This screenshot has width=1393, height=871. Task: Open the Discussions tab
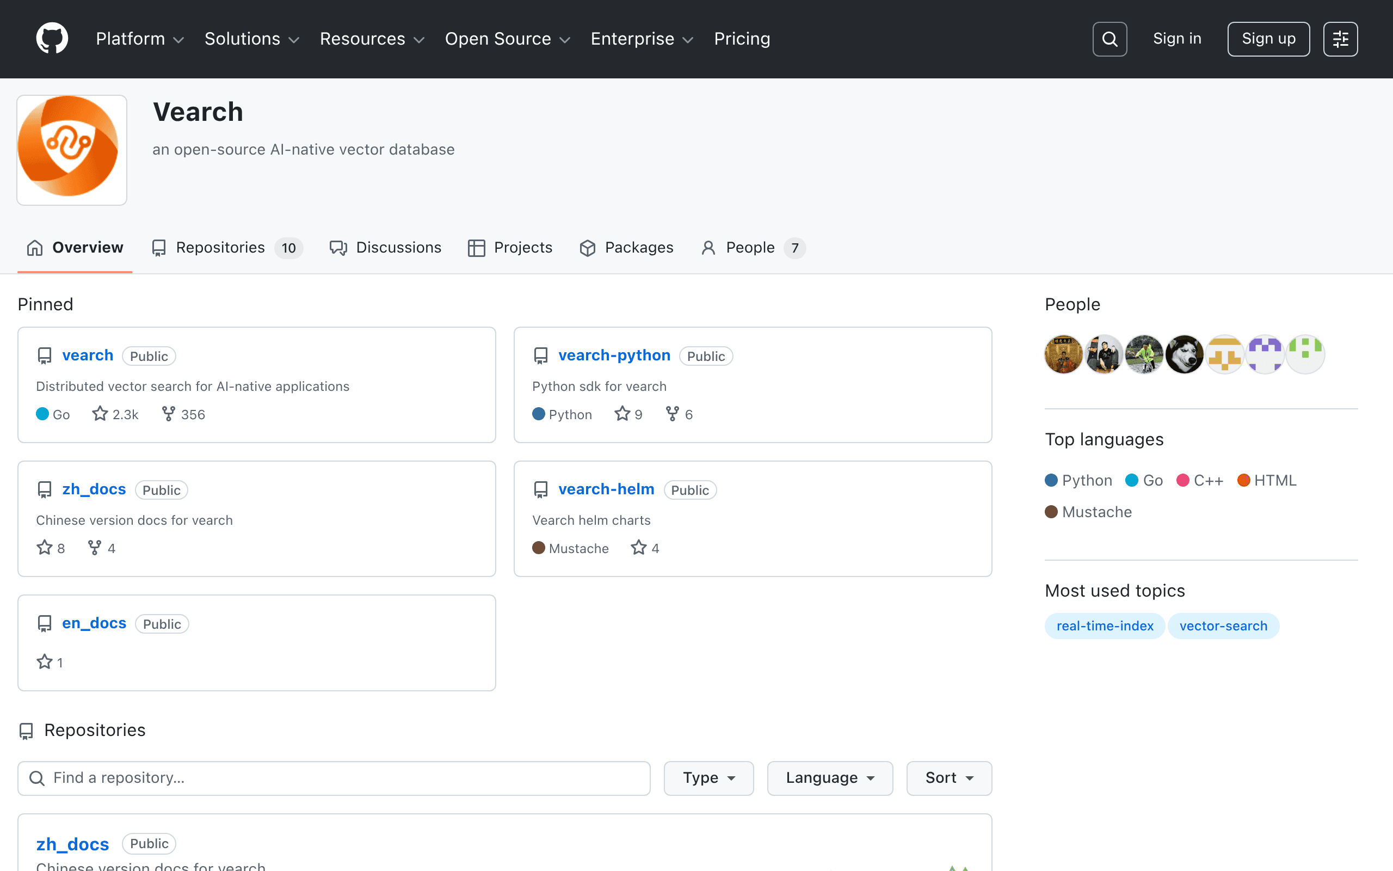(x=385, y=248)
